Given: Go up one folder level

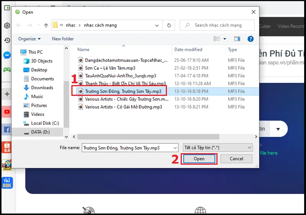Looking at the screenshot, I should [46, 25].
